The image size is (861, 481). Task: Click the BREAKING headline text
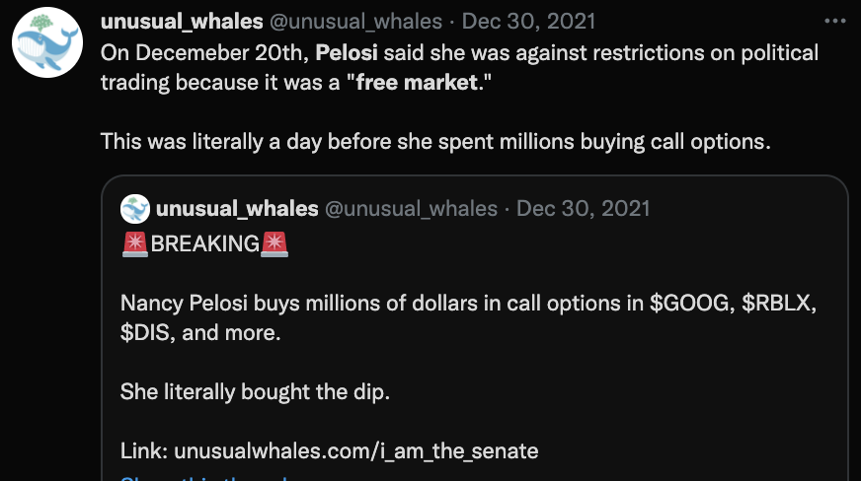click(204, 244)
